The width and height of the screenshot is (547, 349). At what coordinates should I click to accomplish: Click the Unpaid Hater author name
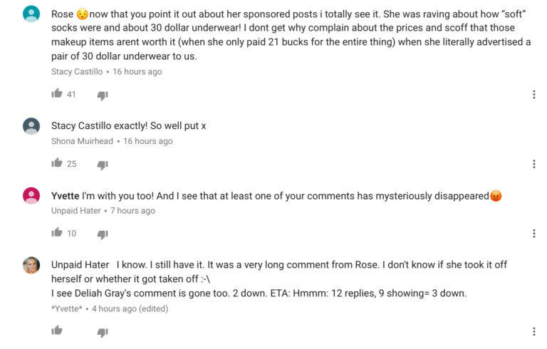click(76, 211)
